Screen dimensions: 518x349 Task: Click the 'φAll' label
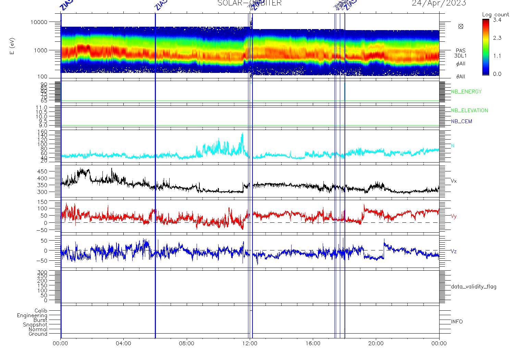tap(461, 64)
